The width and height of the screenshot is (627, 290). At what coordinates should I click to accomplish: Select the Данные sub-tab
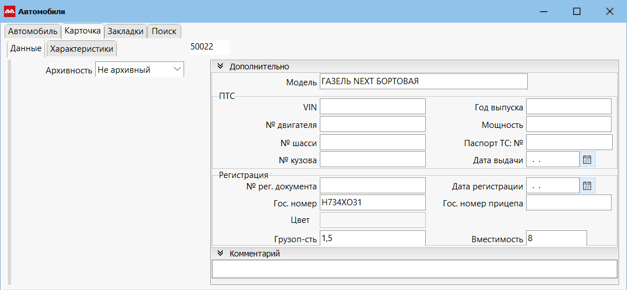tap(26, 48)
